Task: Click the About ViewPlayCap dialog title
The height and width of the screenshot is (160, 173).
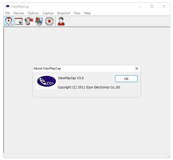Action: [x=47, y=68]
